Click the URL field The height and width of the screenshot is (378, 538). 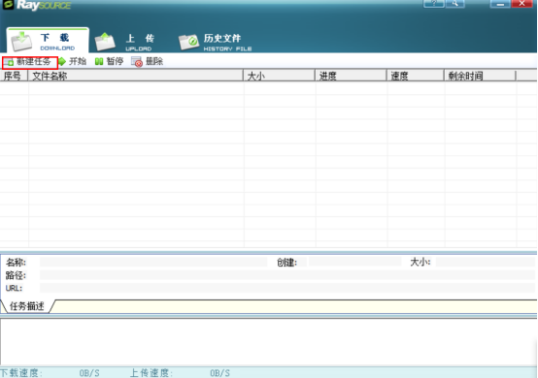pyautogui.click(x=287, y=288)
